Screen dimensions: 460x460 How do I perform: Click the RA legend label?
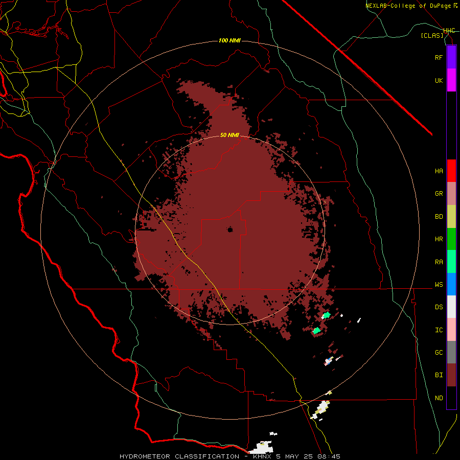(439, 262)
